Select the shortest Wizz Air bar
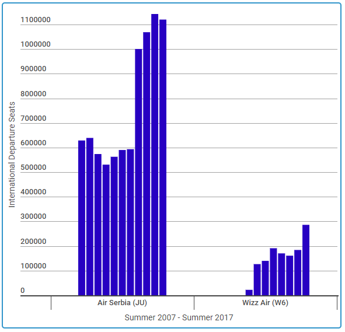This screenshot has width=345, height=332. [249, 293]
